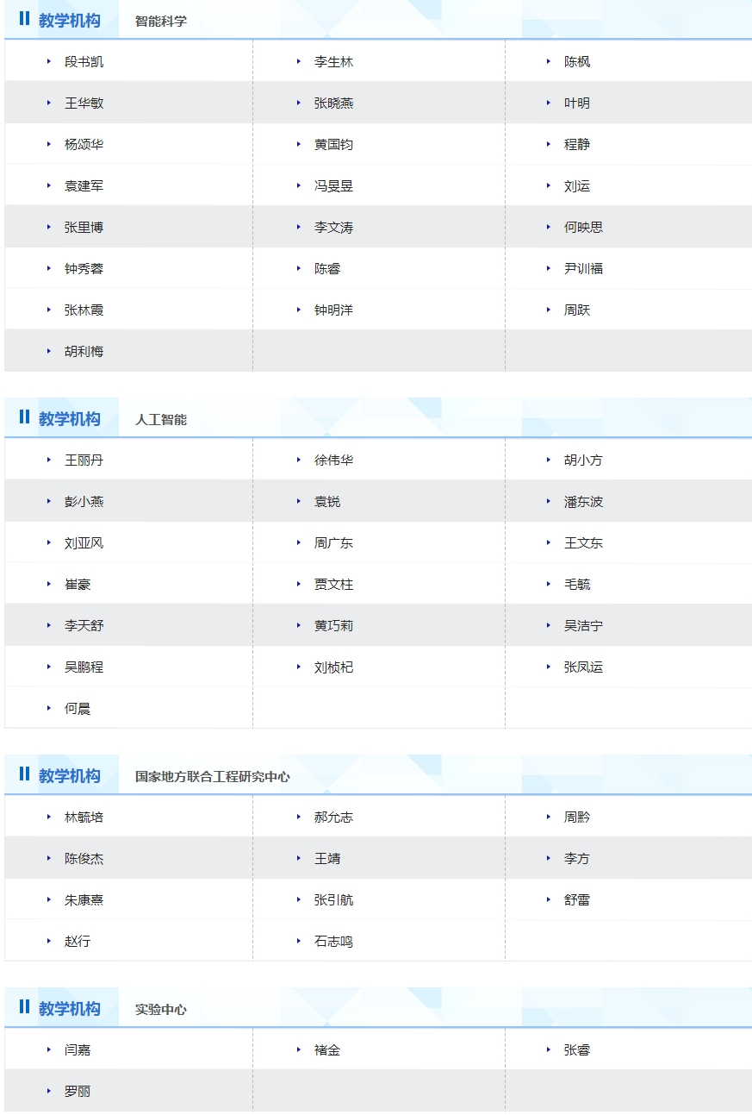Click the pause-style icon in the 智能科学 header
Viewport: 752px width, 1115px height.
point(24,19)
